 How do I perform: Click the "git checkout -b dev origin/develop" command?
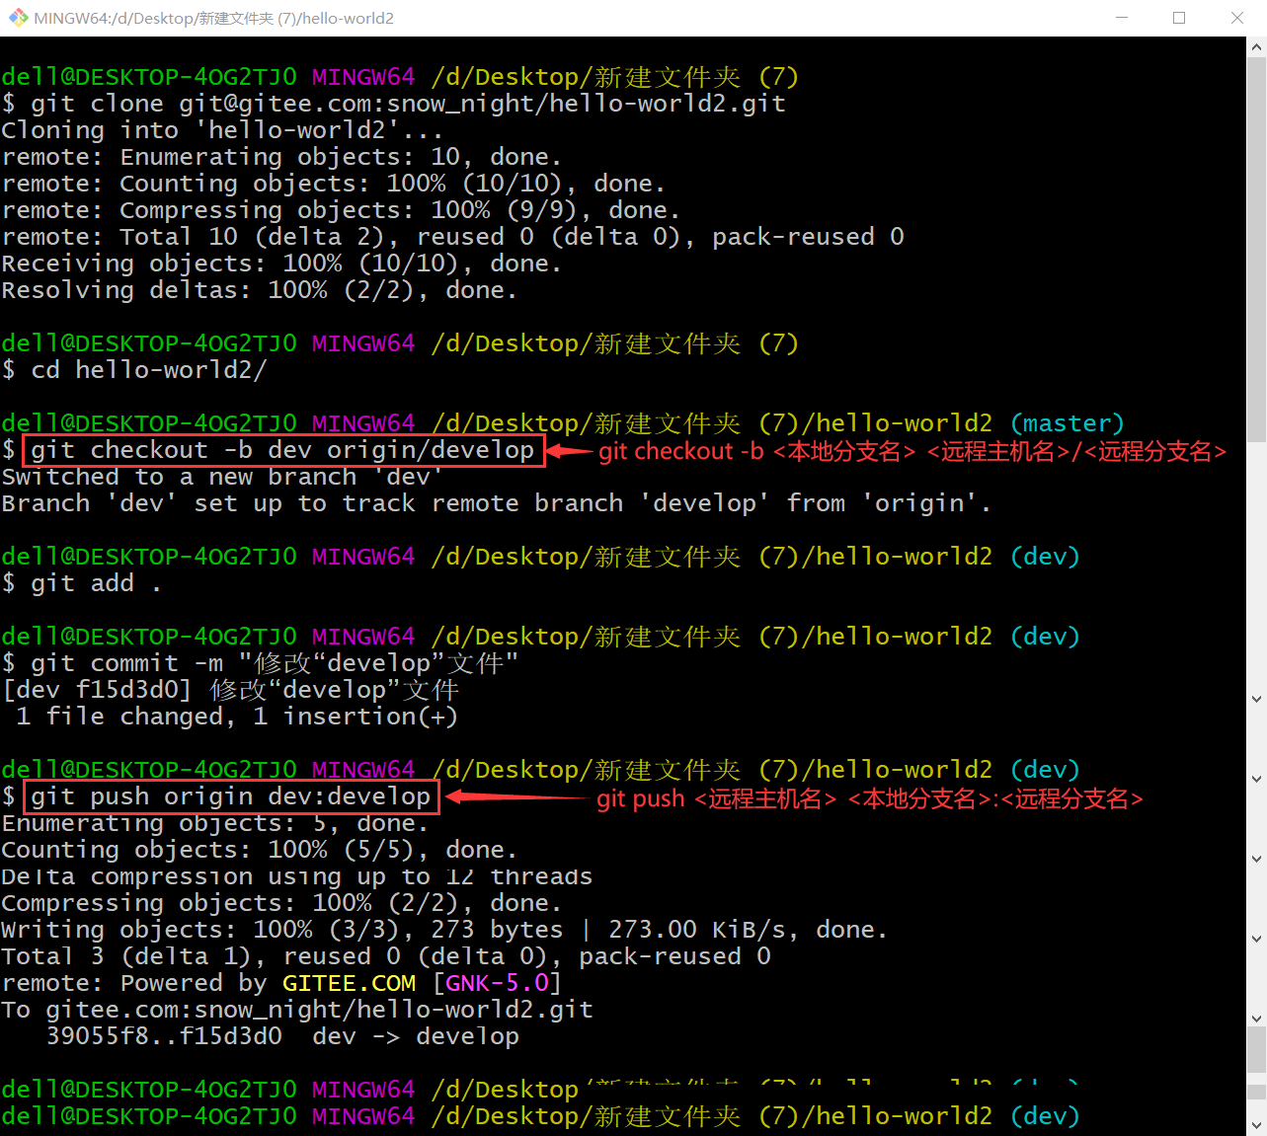click(x=282, y=450)
